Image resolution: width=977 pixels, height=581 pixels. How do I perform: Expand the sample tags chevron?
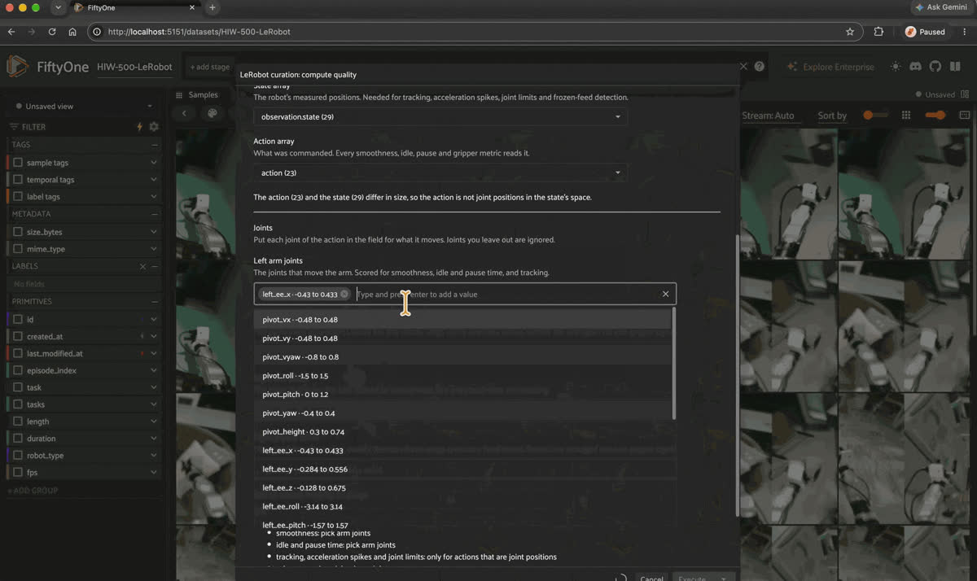pyautogui.click(x=154, y=163)
